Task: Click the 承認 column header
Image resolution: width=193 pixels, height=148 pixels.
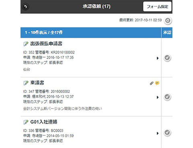Action: pos(167,33)
